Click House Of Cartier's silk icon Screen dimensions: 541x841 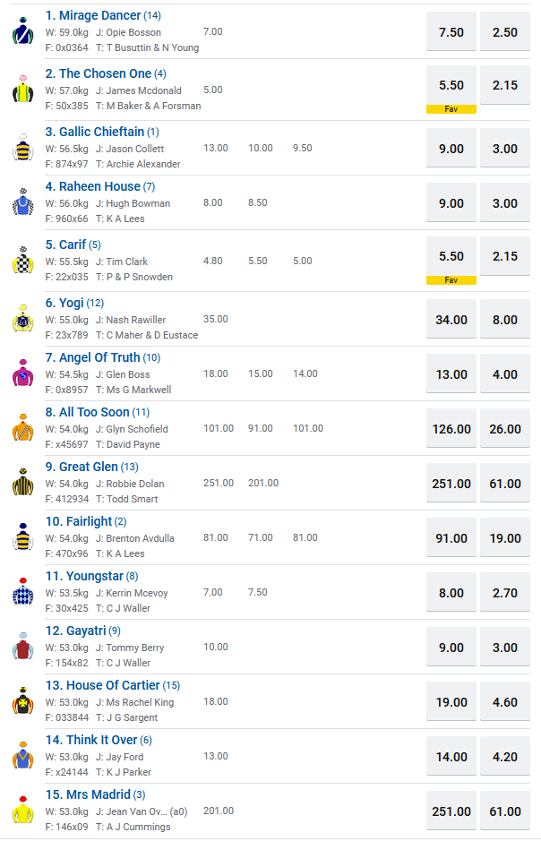click(22, 701)
